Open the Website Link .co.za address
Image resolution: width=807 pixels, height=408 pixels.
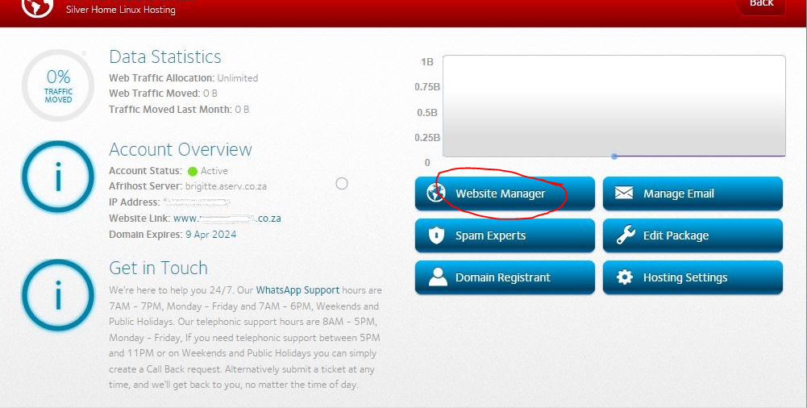coord(227,219)
